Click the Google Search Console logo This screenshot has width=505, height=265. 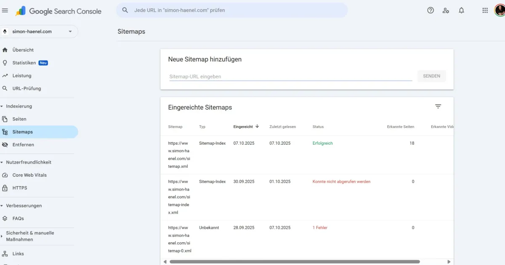click(58, 11)
